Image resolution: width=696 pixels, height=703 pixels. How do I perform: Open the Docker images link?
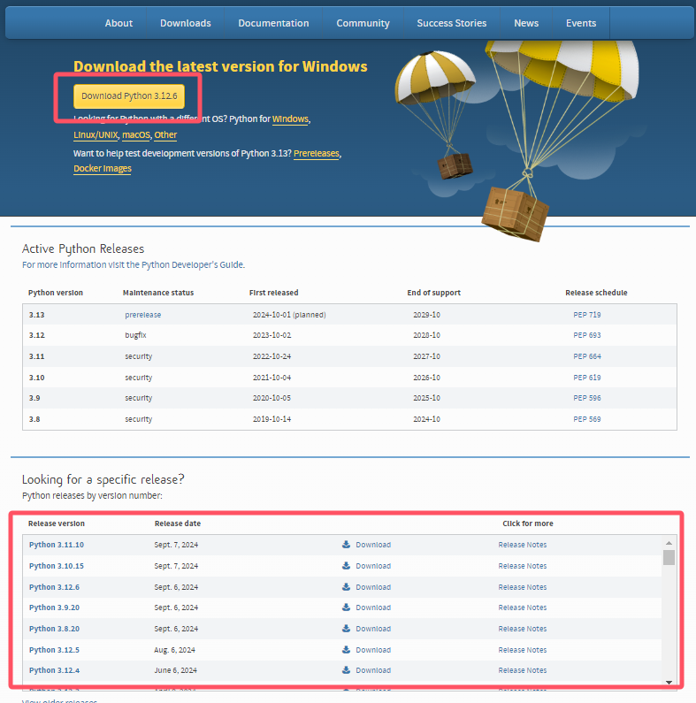click(103, 169)
